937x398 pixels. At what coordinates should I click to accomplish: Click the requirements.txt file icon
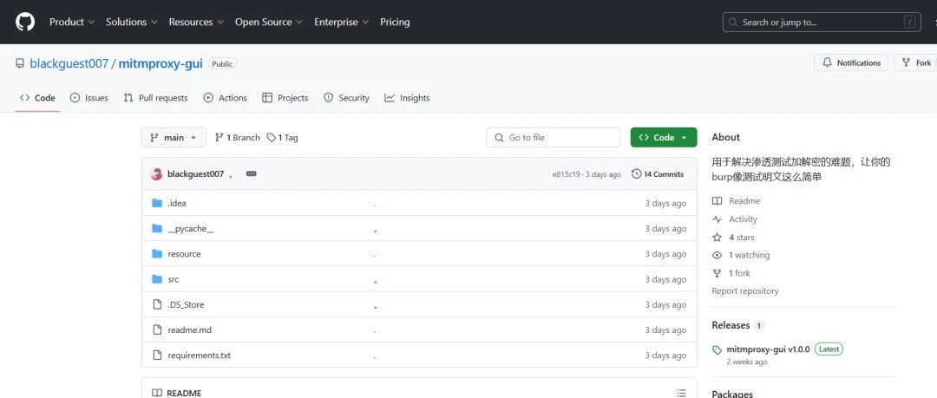point(157,355)
